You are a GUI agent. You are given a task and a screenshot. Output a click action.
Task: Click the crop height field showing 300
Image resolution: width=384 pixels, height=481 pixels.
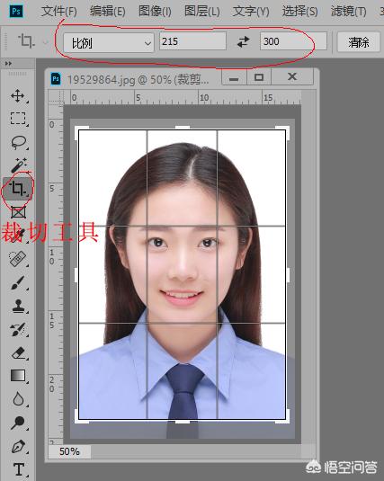[293, 41]
